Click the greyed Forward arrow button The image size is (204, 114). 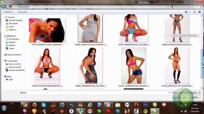pos(8,7)
